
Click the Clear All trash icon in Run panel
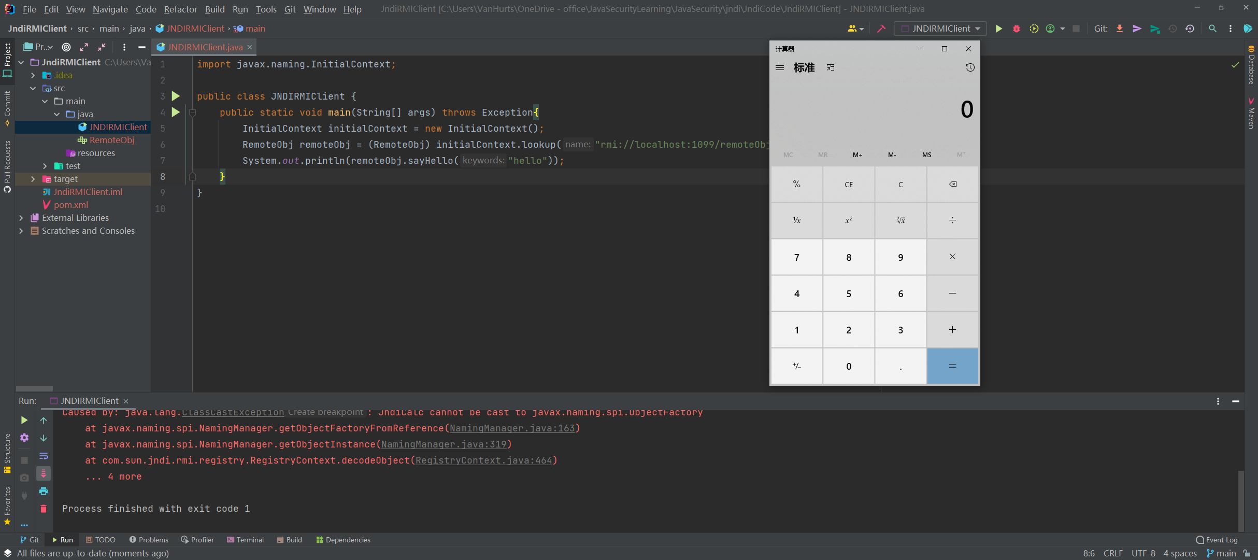point(44,509)
